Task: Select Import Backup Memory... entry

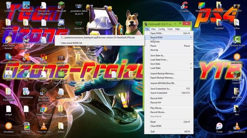Action: [169, 73]
